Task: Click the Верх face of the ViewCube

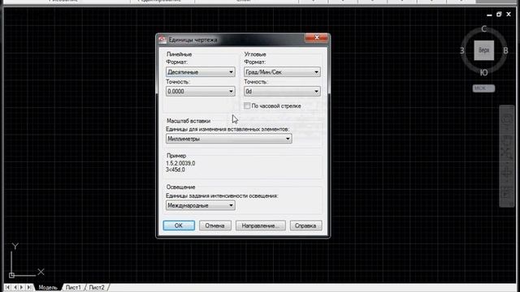Action: [484, 50]
